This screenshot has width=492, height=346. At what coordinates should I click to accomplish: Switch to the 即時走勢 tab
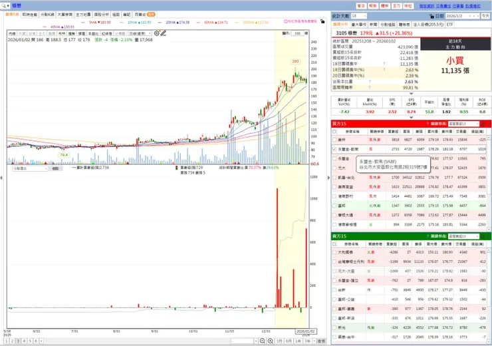(30, 15)
